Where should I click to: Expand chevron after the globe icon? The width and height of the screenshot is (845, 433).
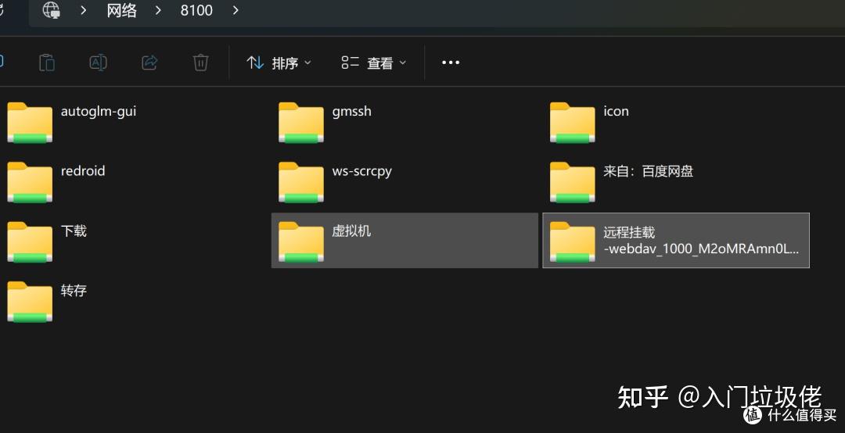point(83,10)
